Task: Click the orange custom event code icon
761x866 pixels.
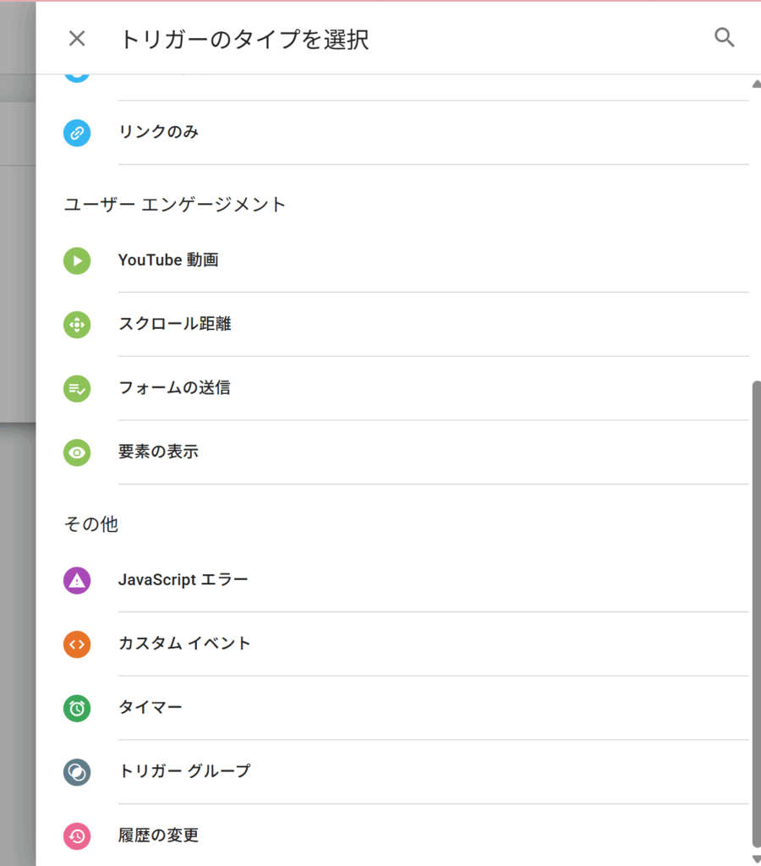Action: coord(77,644)
